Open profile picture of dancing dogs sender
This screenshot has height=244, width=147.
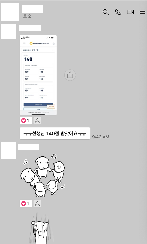[x=8, y=150]
